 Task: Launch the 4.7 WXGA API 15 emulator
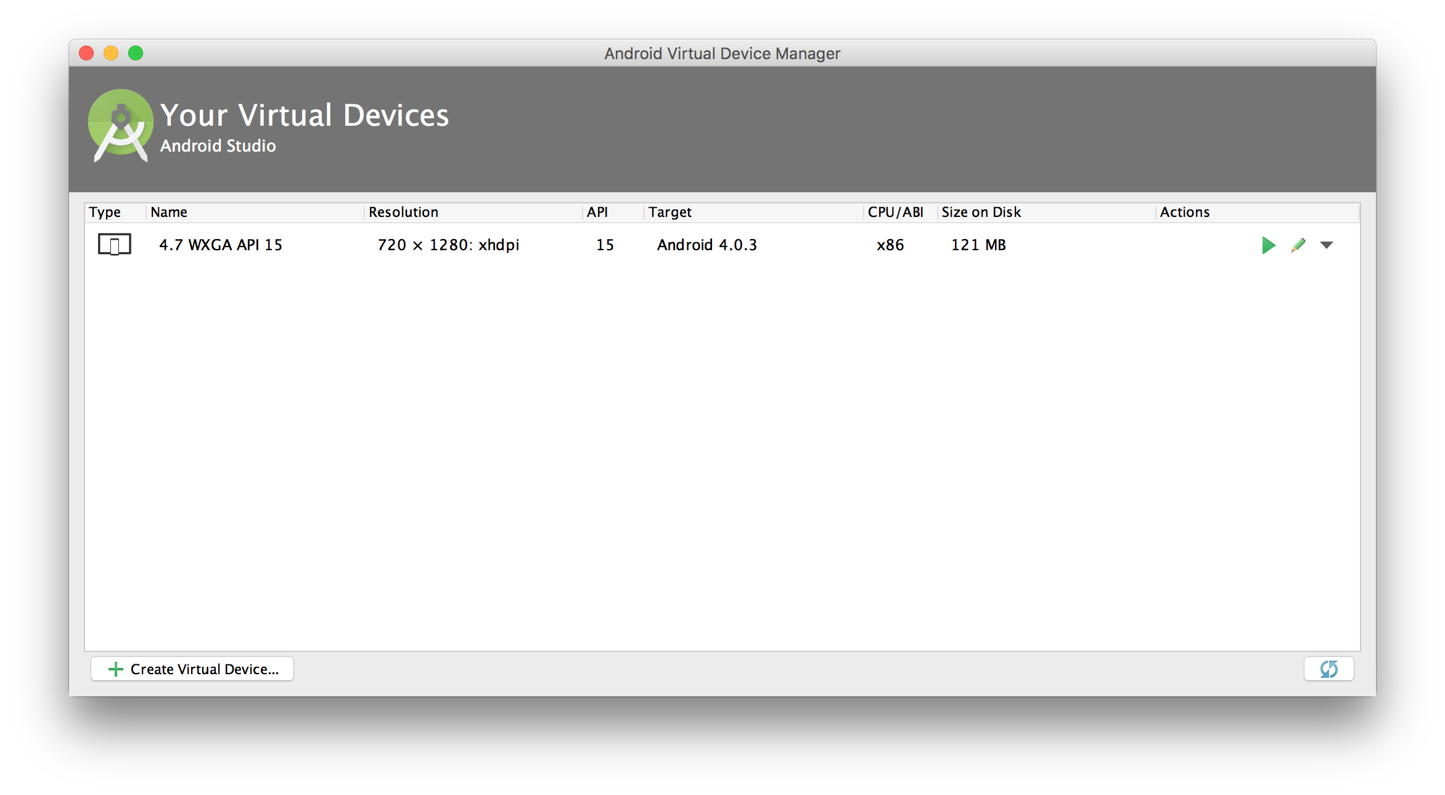tap(1268, 245)
